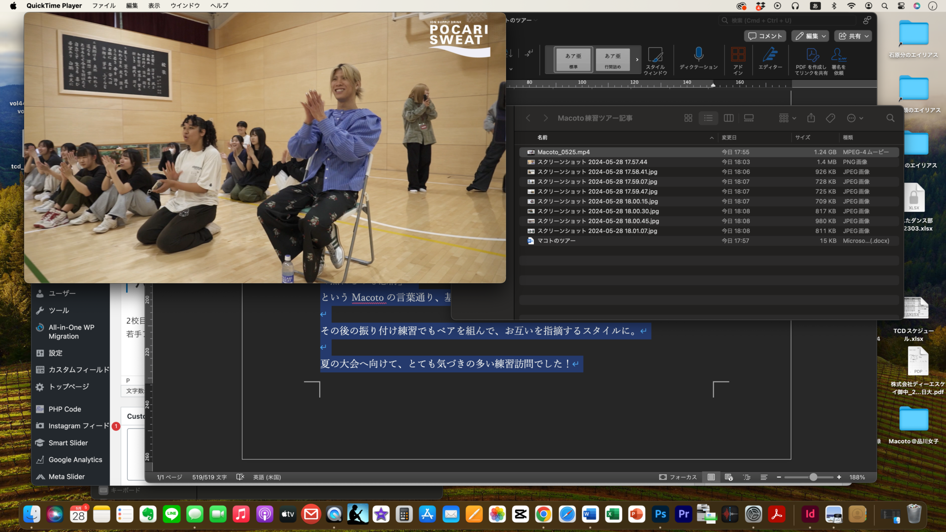Click the Finder tag icon
946x532 pixels.
pos(831,118)
